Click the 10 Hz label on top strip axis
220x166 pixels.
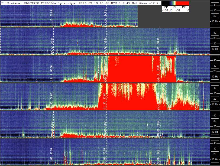tap(215, 21)
